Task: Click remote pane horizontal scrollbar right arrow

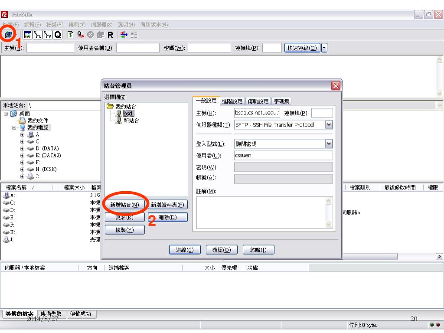Action: pyautogui.click(x=439, y=257)
